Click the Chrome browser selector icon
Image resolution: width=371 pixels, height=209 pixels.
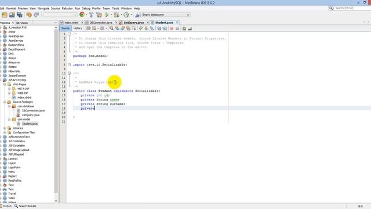[x=82, y=15]
